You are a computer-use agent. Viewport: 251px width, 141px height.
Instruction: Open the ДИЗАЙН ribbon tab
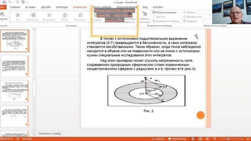pyautogui.click(x=45, y=7)
